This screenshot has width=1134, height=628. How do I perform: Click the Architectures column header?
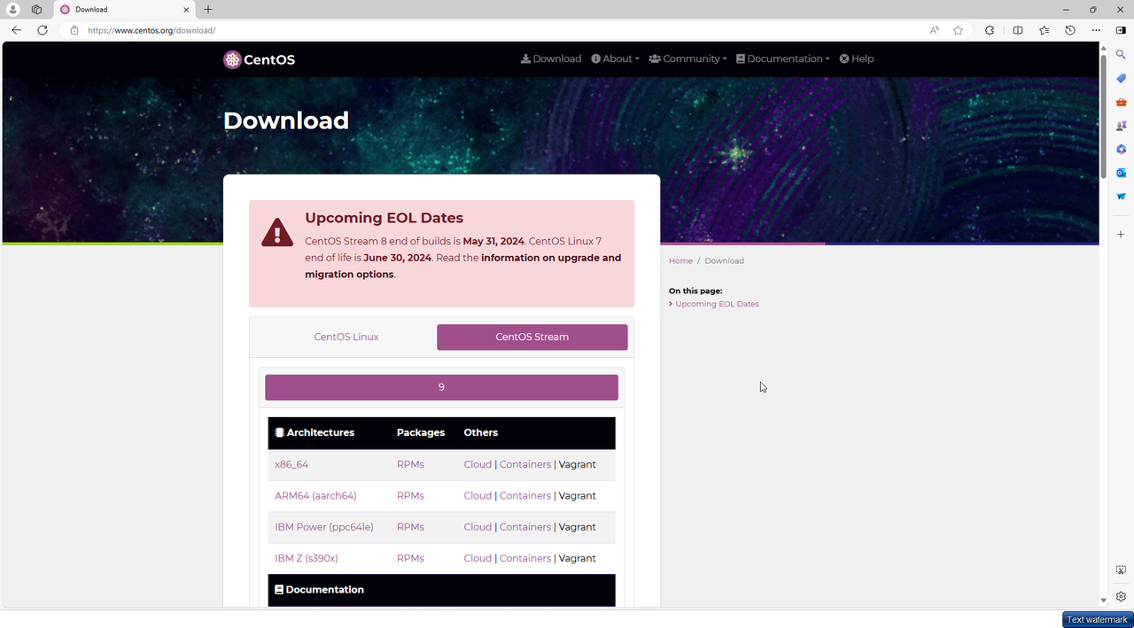315,433
